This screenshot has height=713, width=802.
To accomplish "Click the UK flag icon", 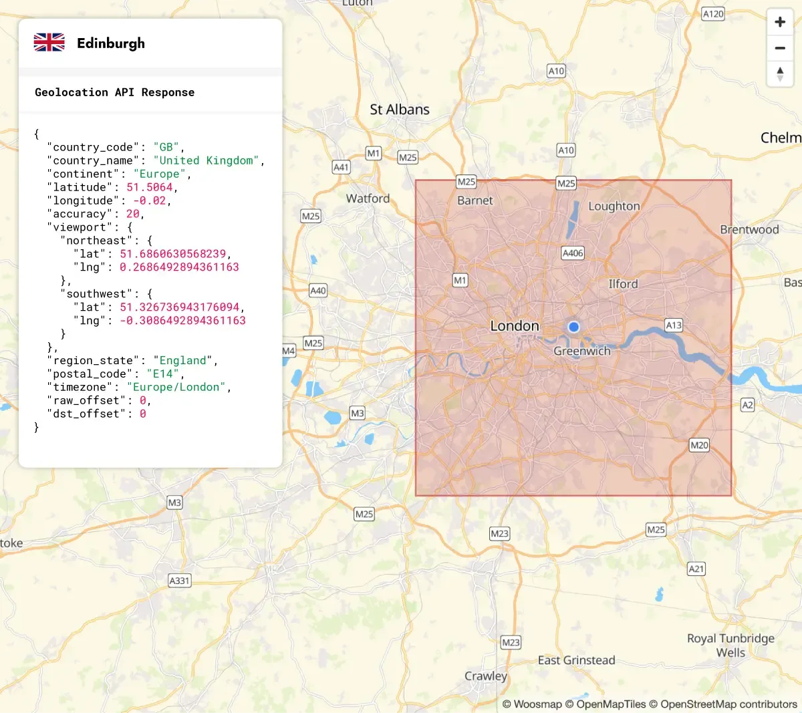I will coord(49,43).
